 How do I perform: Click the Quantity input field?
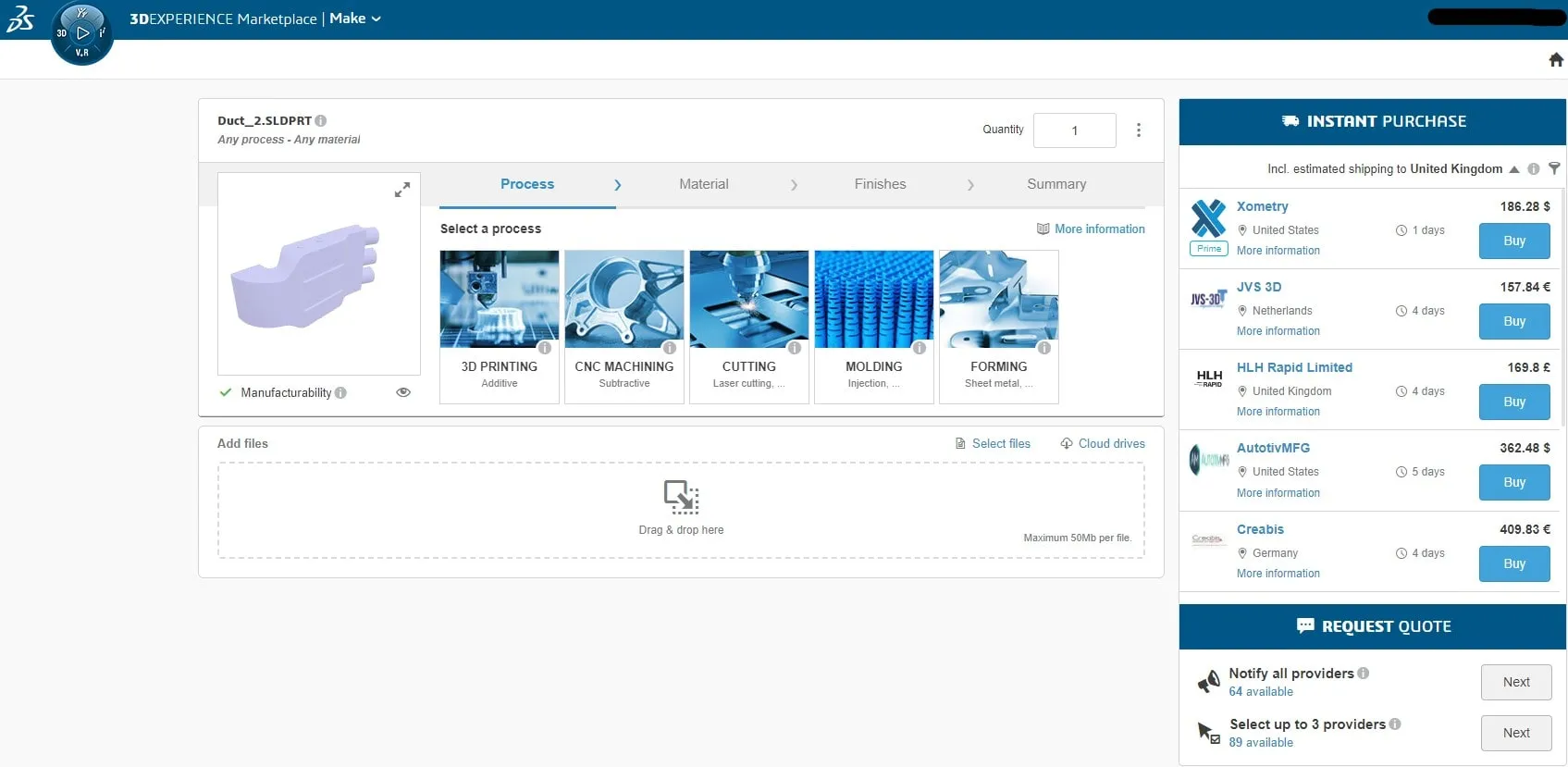(1074, 130)
